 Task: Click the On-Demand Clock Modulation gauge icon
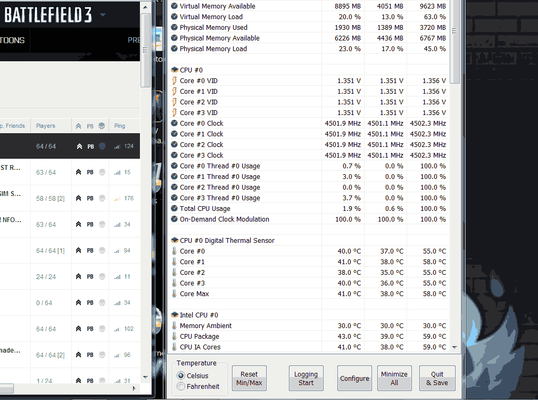pyautogui.click(x=175, y=219)
